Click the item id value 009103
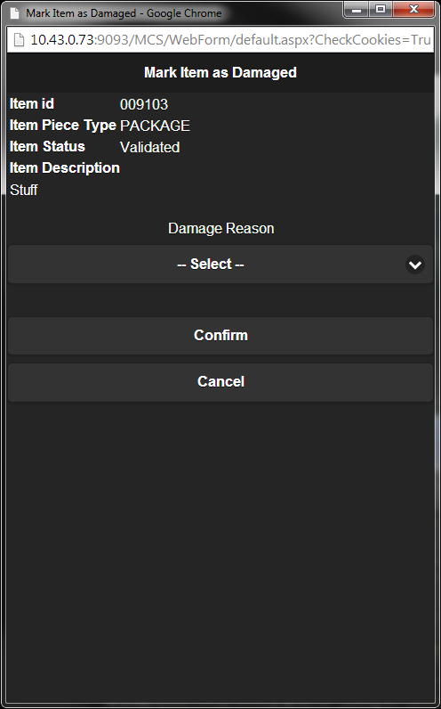The height and width of the screenshot is (709, 441). click(144, 104)
